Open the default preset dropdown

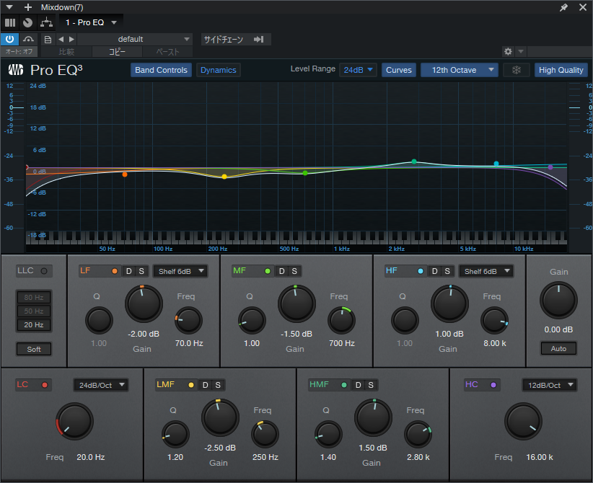click(x=135, y=40)
